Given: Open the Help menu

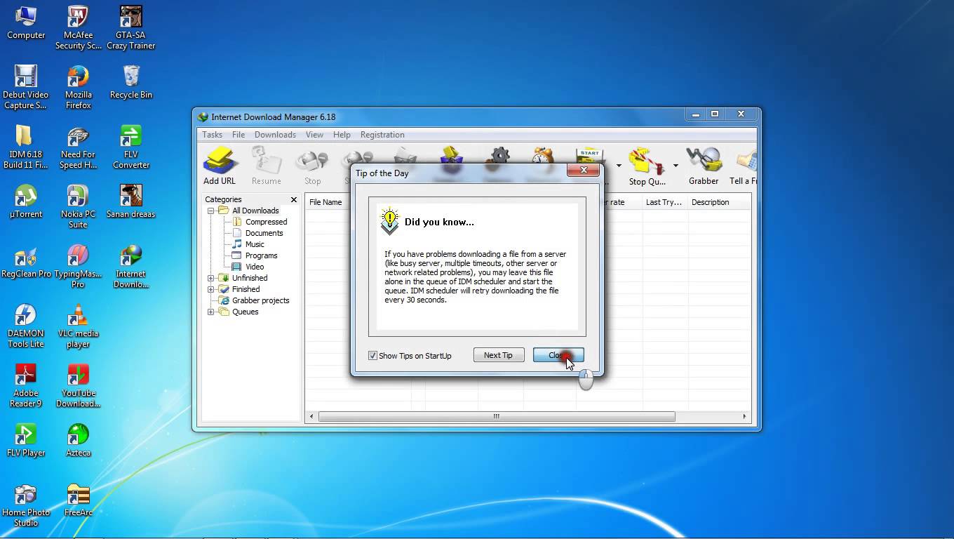Looking at the screenshot, I should (342, 135).
